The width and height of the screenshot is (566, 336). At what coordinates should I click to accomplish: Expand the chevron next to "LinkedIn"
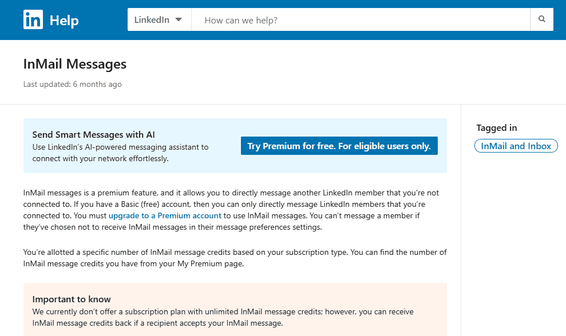(x=178, y=19)
